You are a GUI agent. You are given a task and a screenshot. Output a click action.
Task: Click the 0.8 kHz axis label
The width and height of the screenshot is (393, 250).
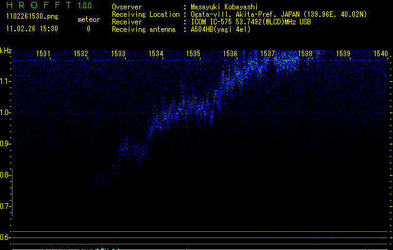[5, 175]
